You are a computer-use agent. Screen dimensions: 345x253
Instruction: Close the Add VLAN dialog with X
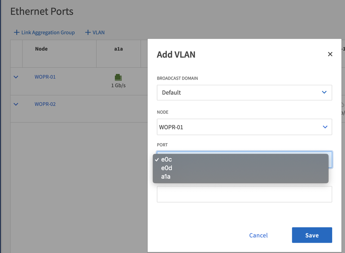[330, 54]
